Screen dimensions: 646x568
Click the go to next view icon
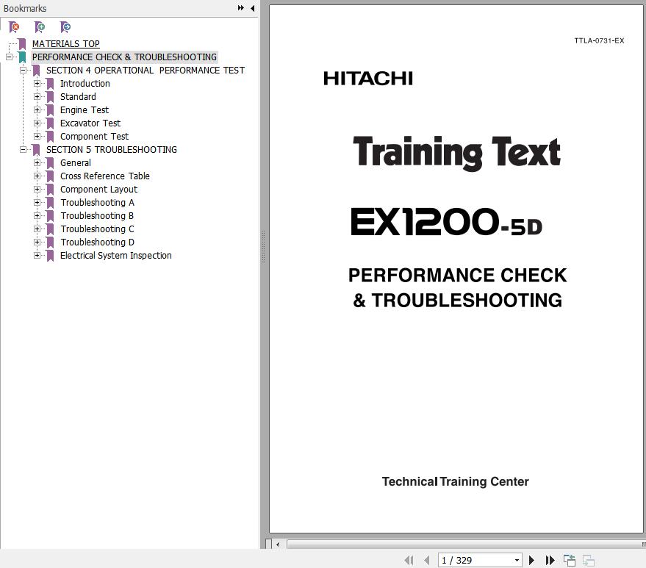[x=589, y=560]
